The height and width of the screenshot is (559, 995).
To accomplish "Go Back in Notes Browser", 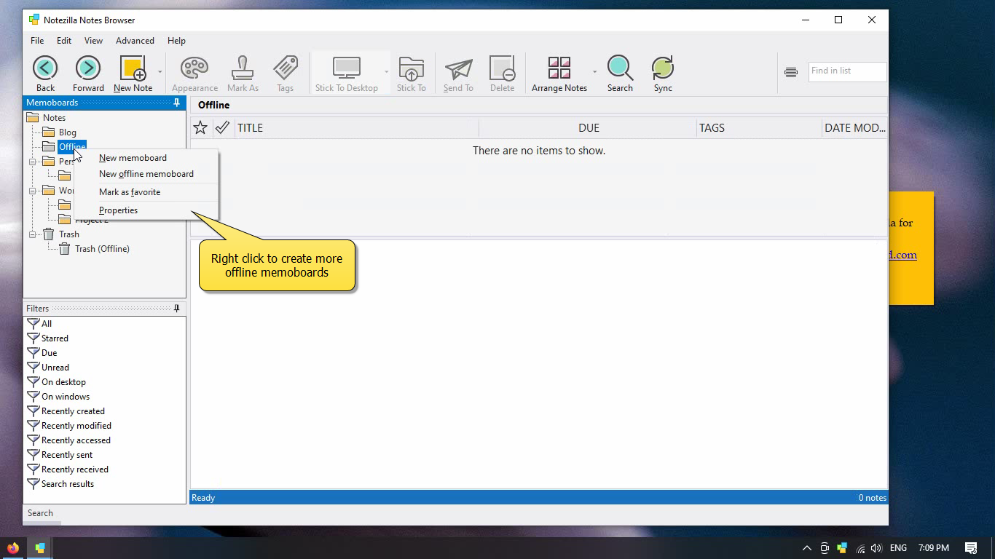I will [45, 74].
